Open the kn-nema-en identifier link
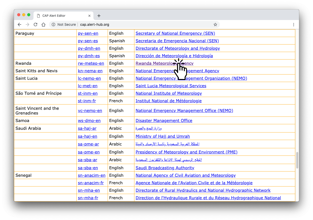This screenshot has height=220, width=313. [90, 71]
